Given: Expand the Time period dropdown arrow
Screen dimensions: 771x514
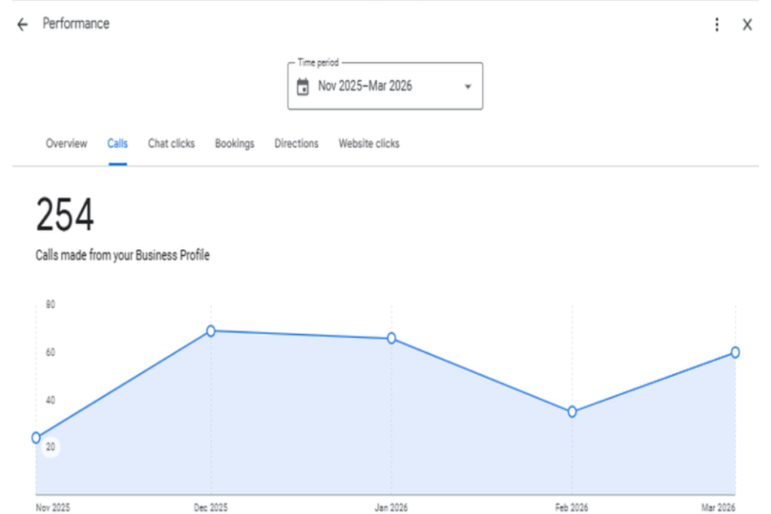Looking at the screenshot, I should click(x=468, y=87).
